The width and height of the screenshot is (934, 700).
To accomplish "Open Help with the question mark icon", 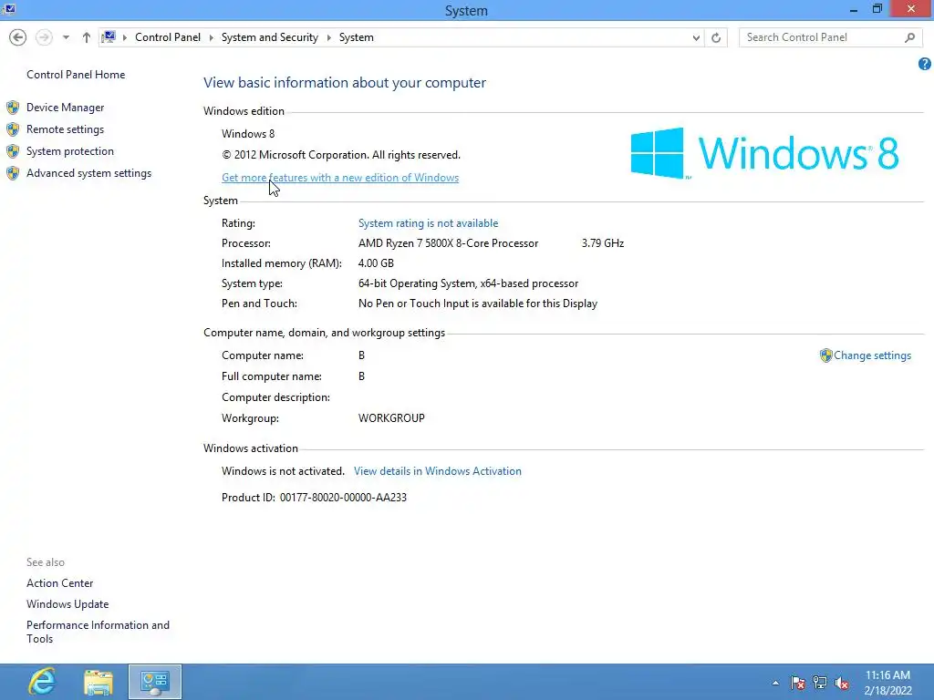I will [925, 64].
